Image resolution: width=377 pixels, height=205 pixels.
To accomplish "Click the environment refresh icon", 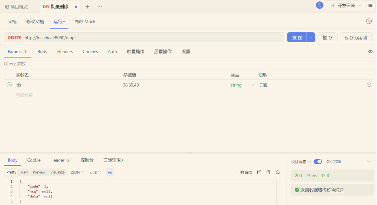I will pos(320,5).
